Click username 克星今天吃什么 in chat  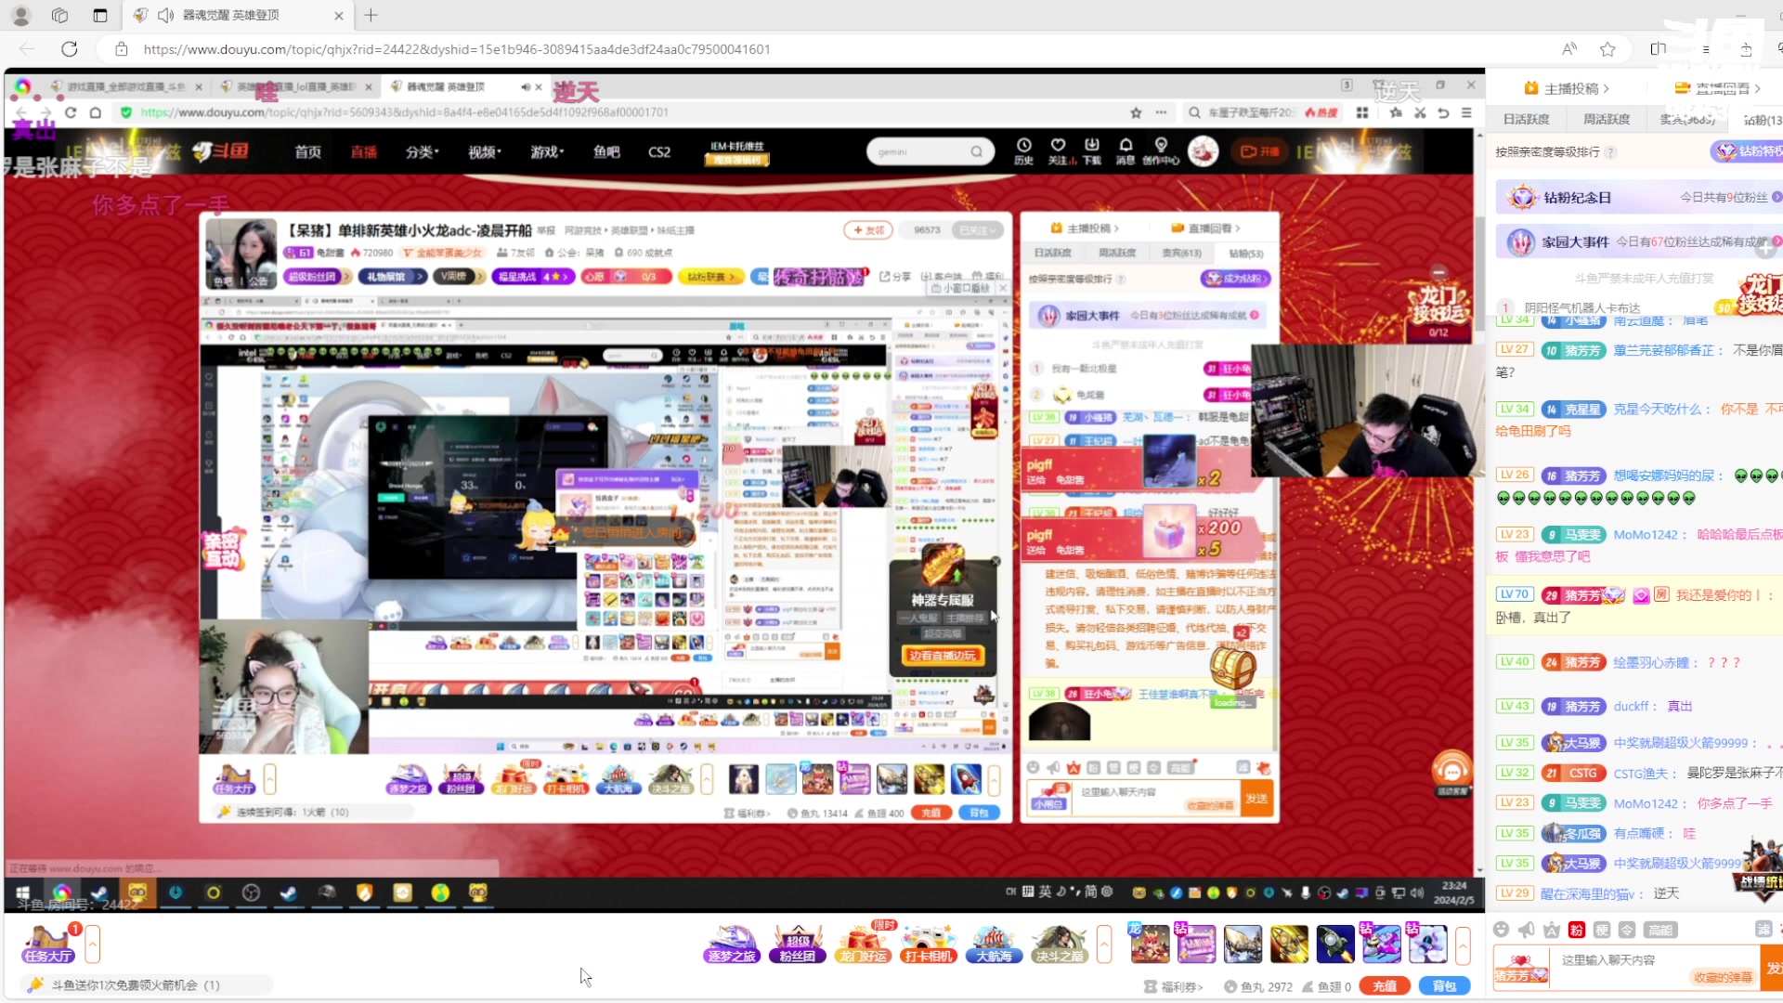1657,410
